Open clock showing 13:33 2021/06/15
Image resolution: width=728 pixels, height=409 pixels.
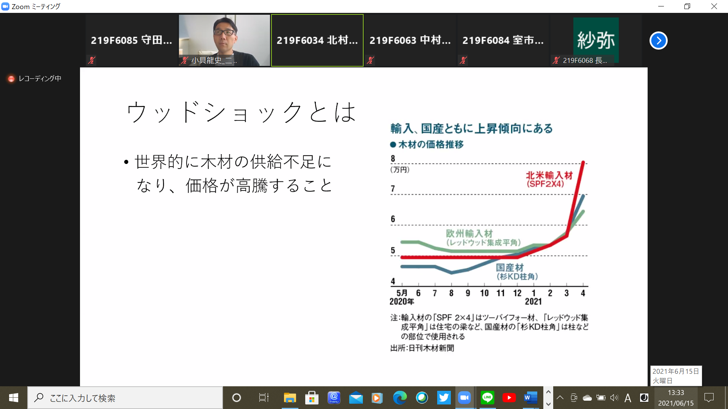676,398
